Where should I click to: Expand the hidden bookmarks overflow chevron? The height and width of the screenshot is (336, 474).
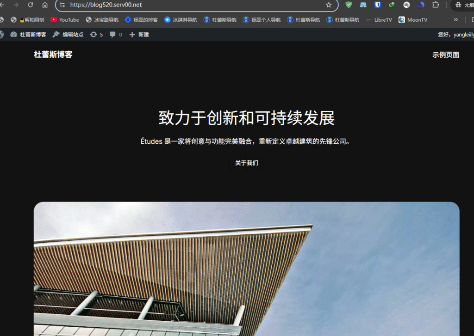tap(455, 20)
